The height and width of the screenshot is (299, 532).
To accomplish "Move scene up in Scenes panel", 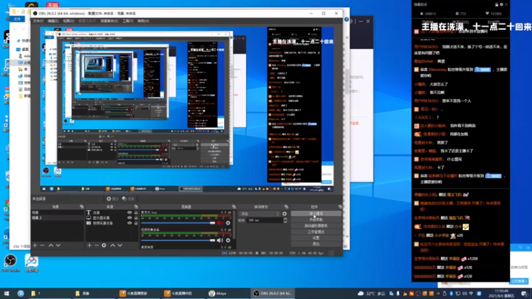I will click(x=51, y=245).
